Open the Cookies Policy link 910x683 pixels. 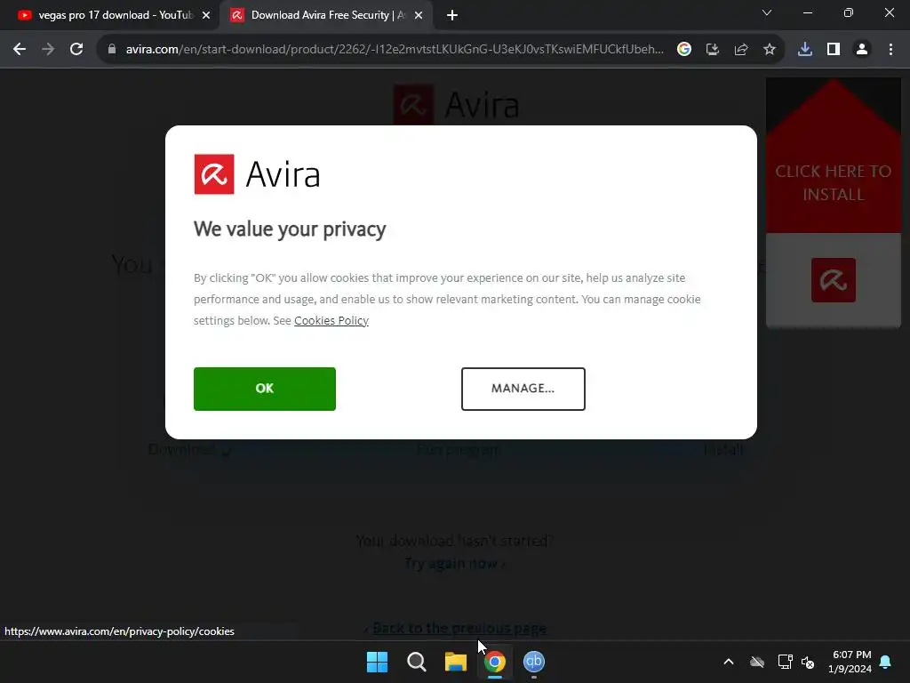pos(331,320)
